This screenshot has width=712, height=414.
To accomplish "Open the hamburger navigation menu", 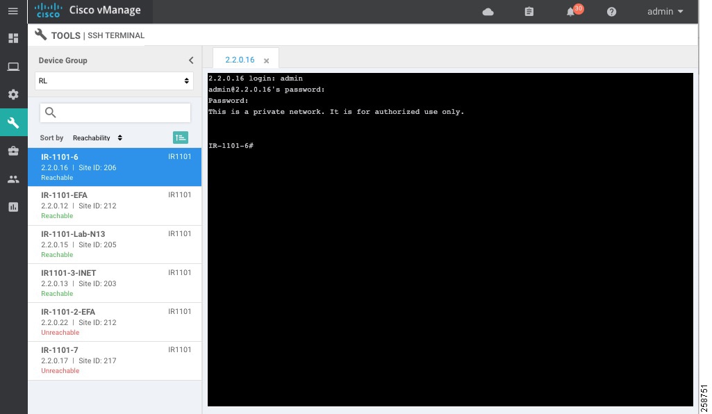I will pos(13,11).
